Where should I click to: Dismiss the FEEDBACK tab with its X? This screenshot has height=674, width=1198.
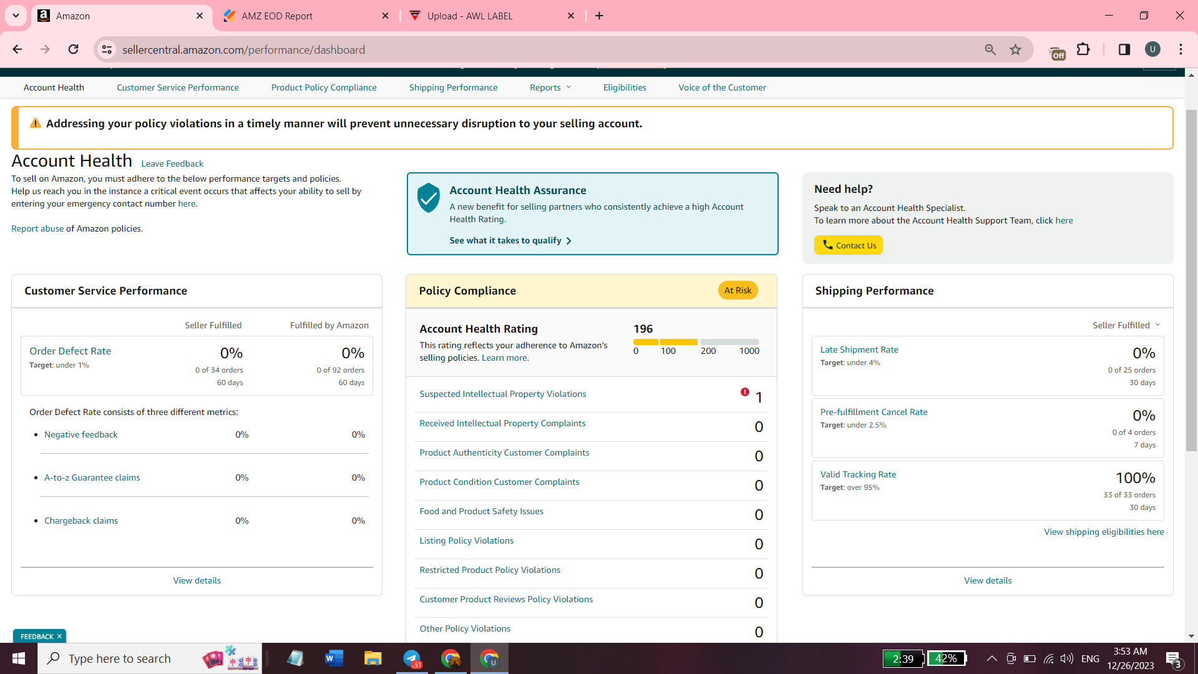pos(59,637)
